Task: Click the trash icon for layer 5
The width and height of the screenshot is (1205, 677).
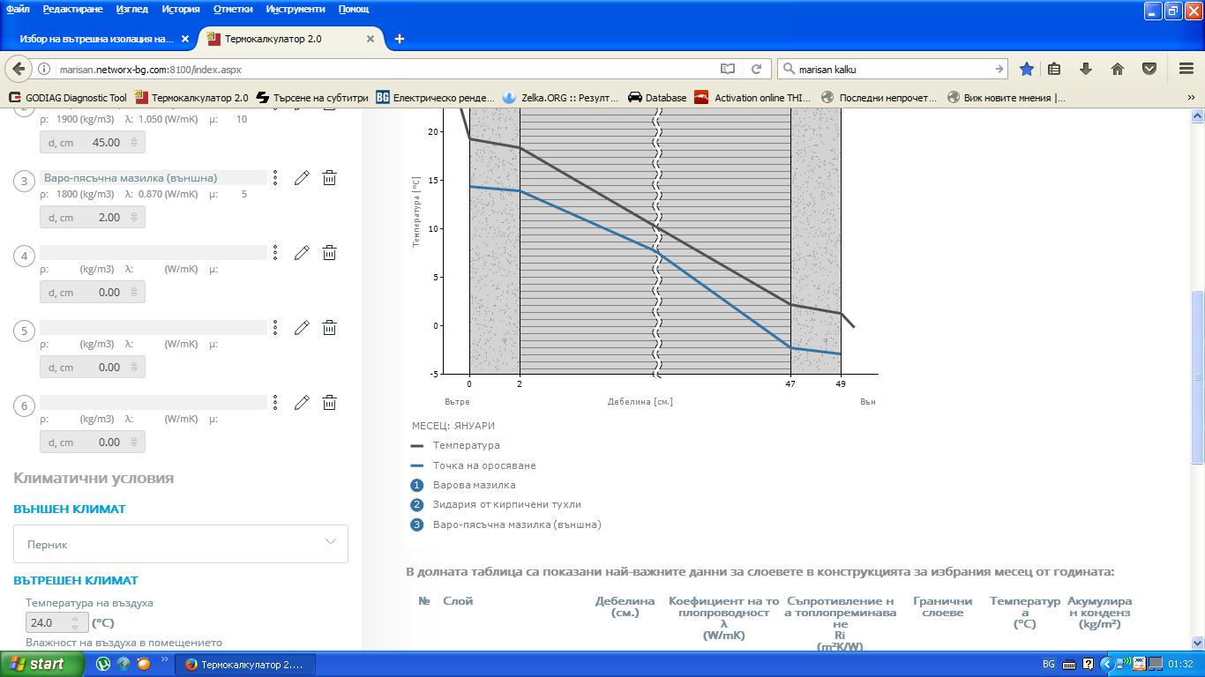Action: click(x=329, y=328)
